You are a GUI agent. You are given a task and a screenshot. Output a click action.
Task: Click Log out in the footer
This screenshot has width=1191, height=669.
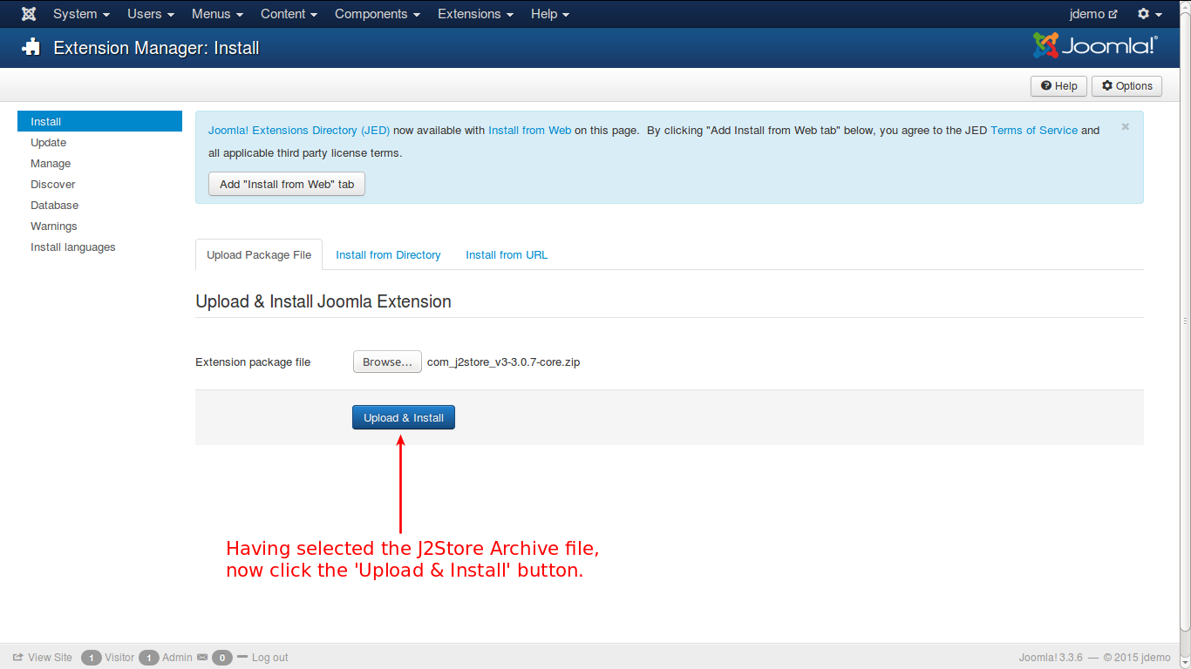[269, 658]
